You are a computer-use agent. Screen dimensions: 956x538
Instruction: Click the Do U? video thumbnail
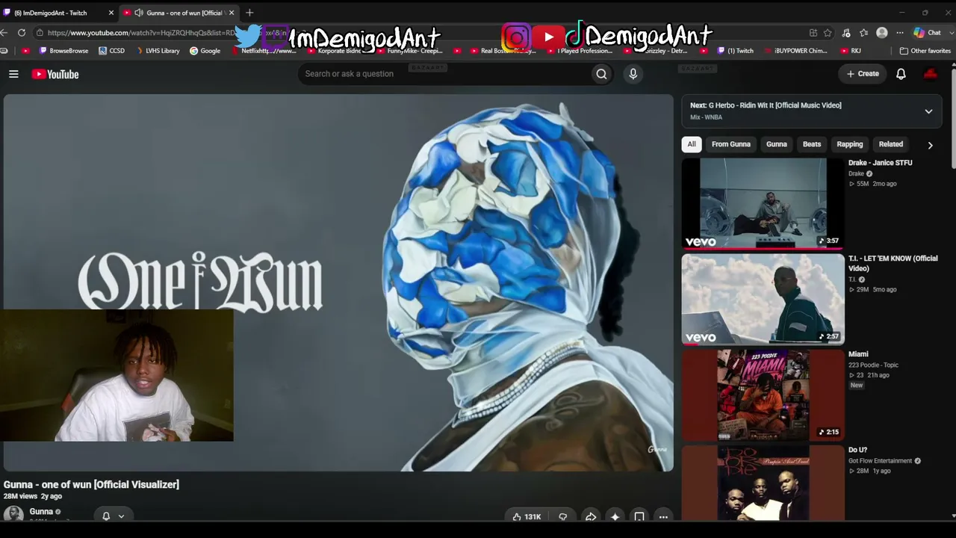click(x=763, y=483)
